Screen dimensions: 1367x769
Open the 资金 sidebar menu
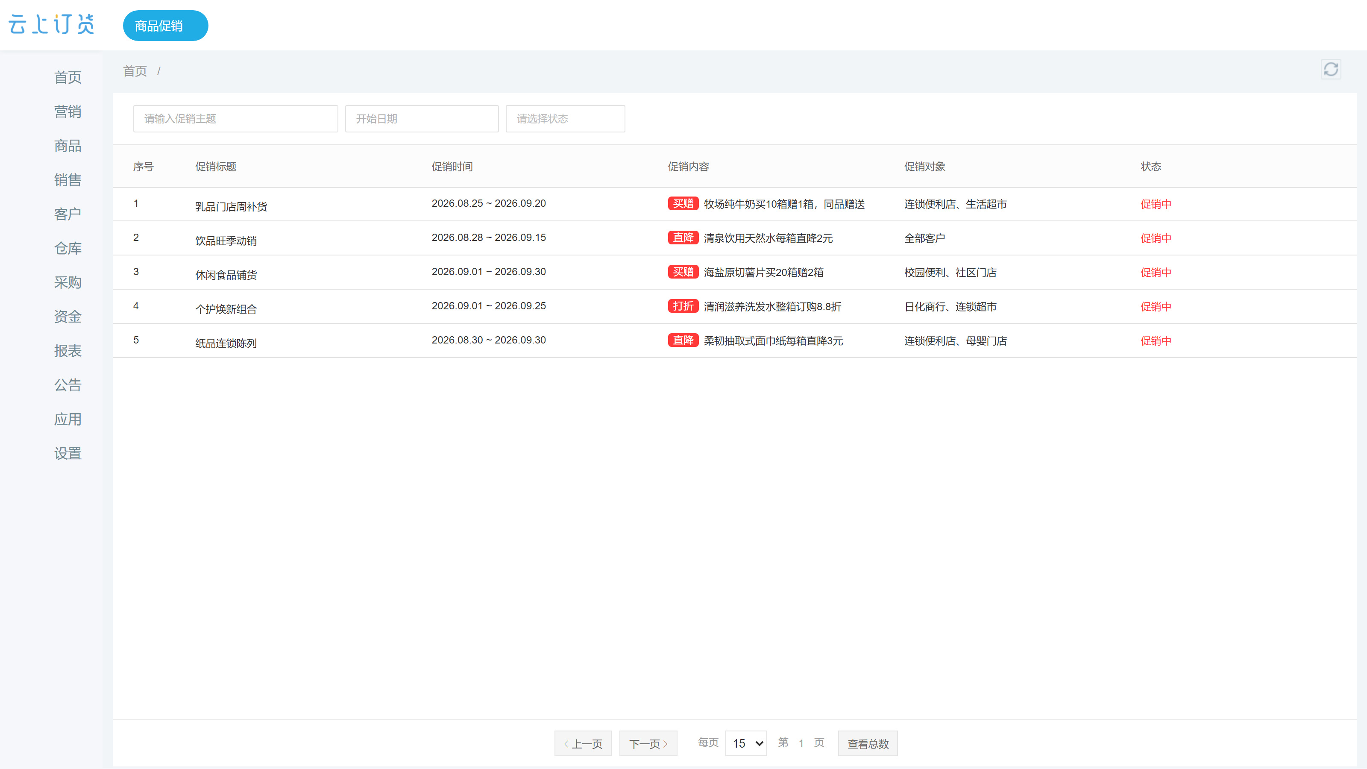(x=68, y=317)
